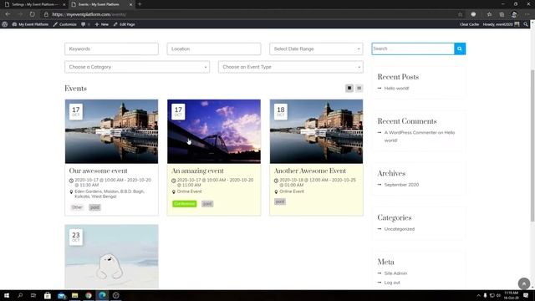Click Our awesome event thumbnail image

click(111, 131)
